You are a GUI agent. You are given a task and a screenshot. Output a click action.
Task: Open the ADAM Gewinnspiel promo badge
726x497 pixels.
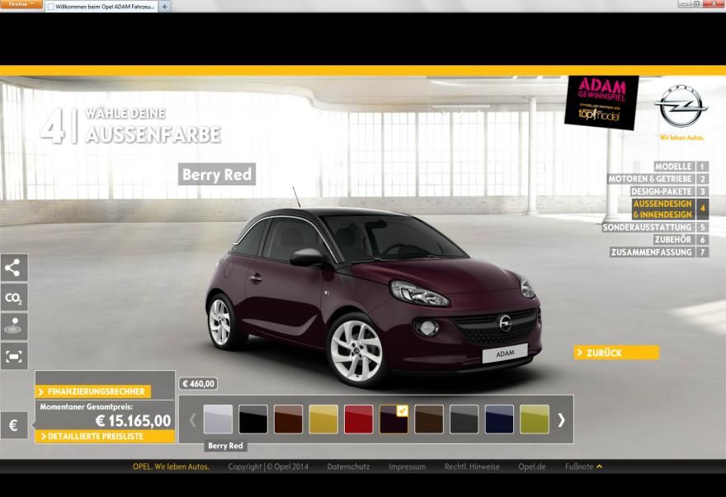coord(601,101)
